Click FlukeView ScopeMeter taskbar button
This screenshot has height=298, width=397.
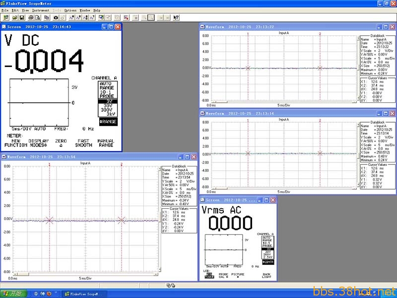coord(84,294)
